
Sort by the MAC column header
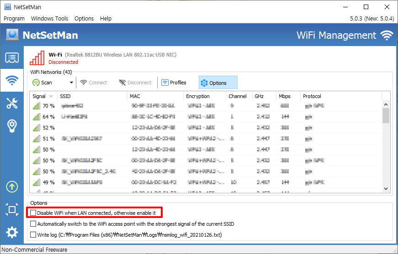pos(155,96)
